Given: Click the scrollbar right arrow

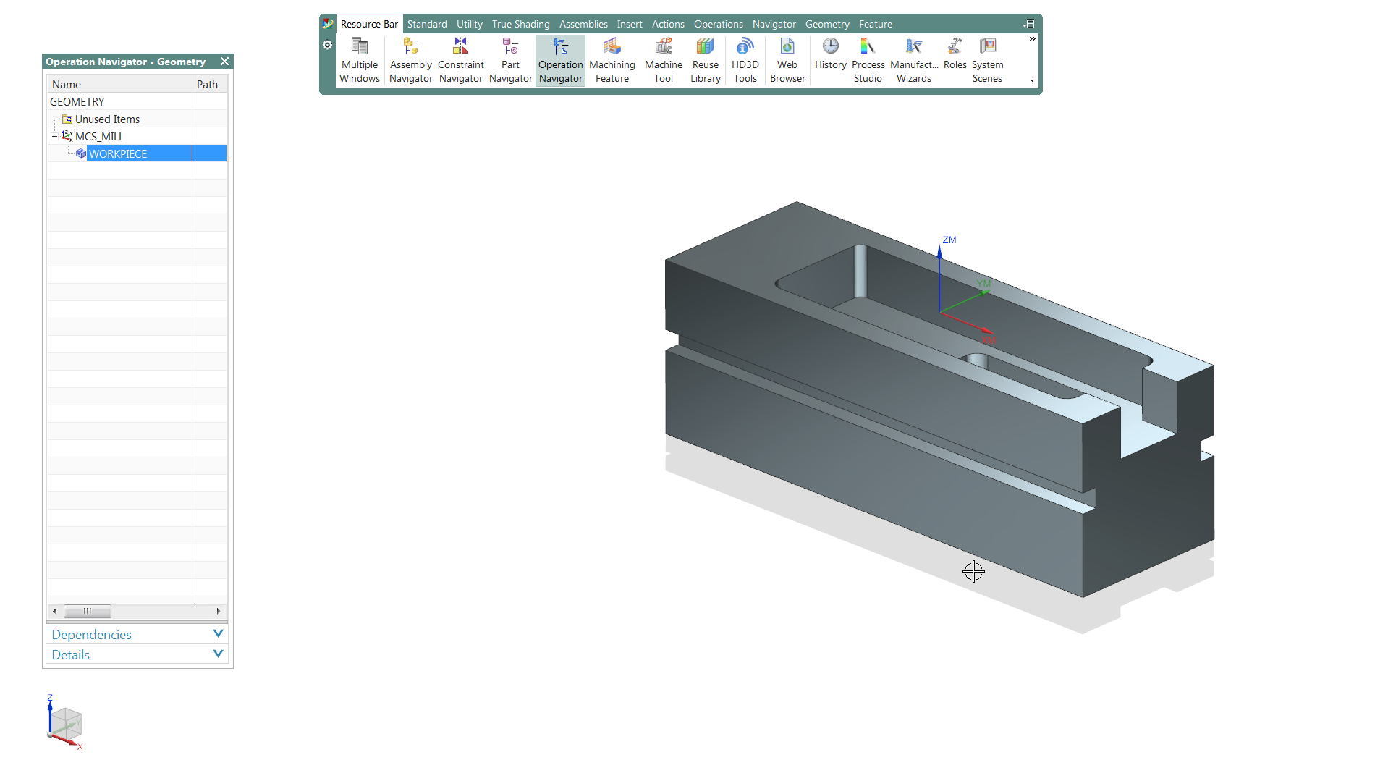Looking at the screenshot, I should [x=219, y=611].
